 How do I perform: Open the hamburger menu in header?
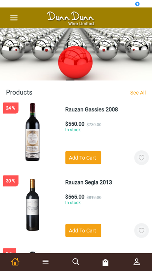click(14, 18)
